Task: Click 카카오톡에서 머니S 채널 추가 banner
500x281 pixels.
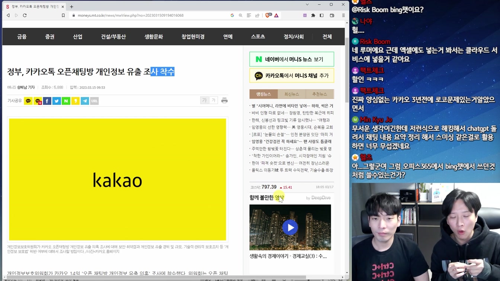Action: coord(292,75)
